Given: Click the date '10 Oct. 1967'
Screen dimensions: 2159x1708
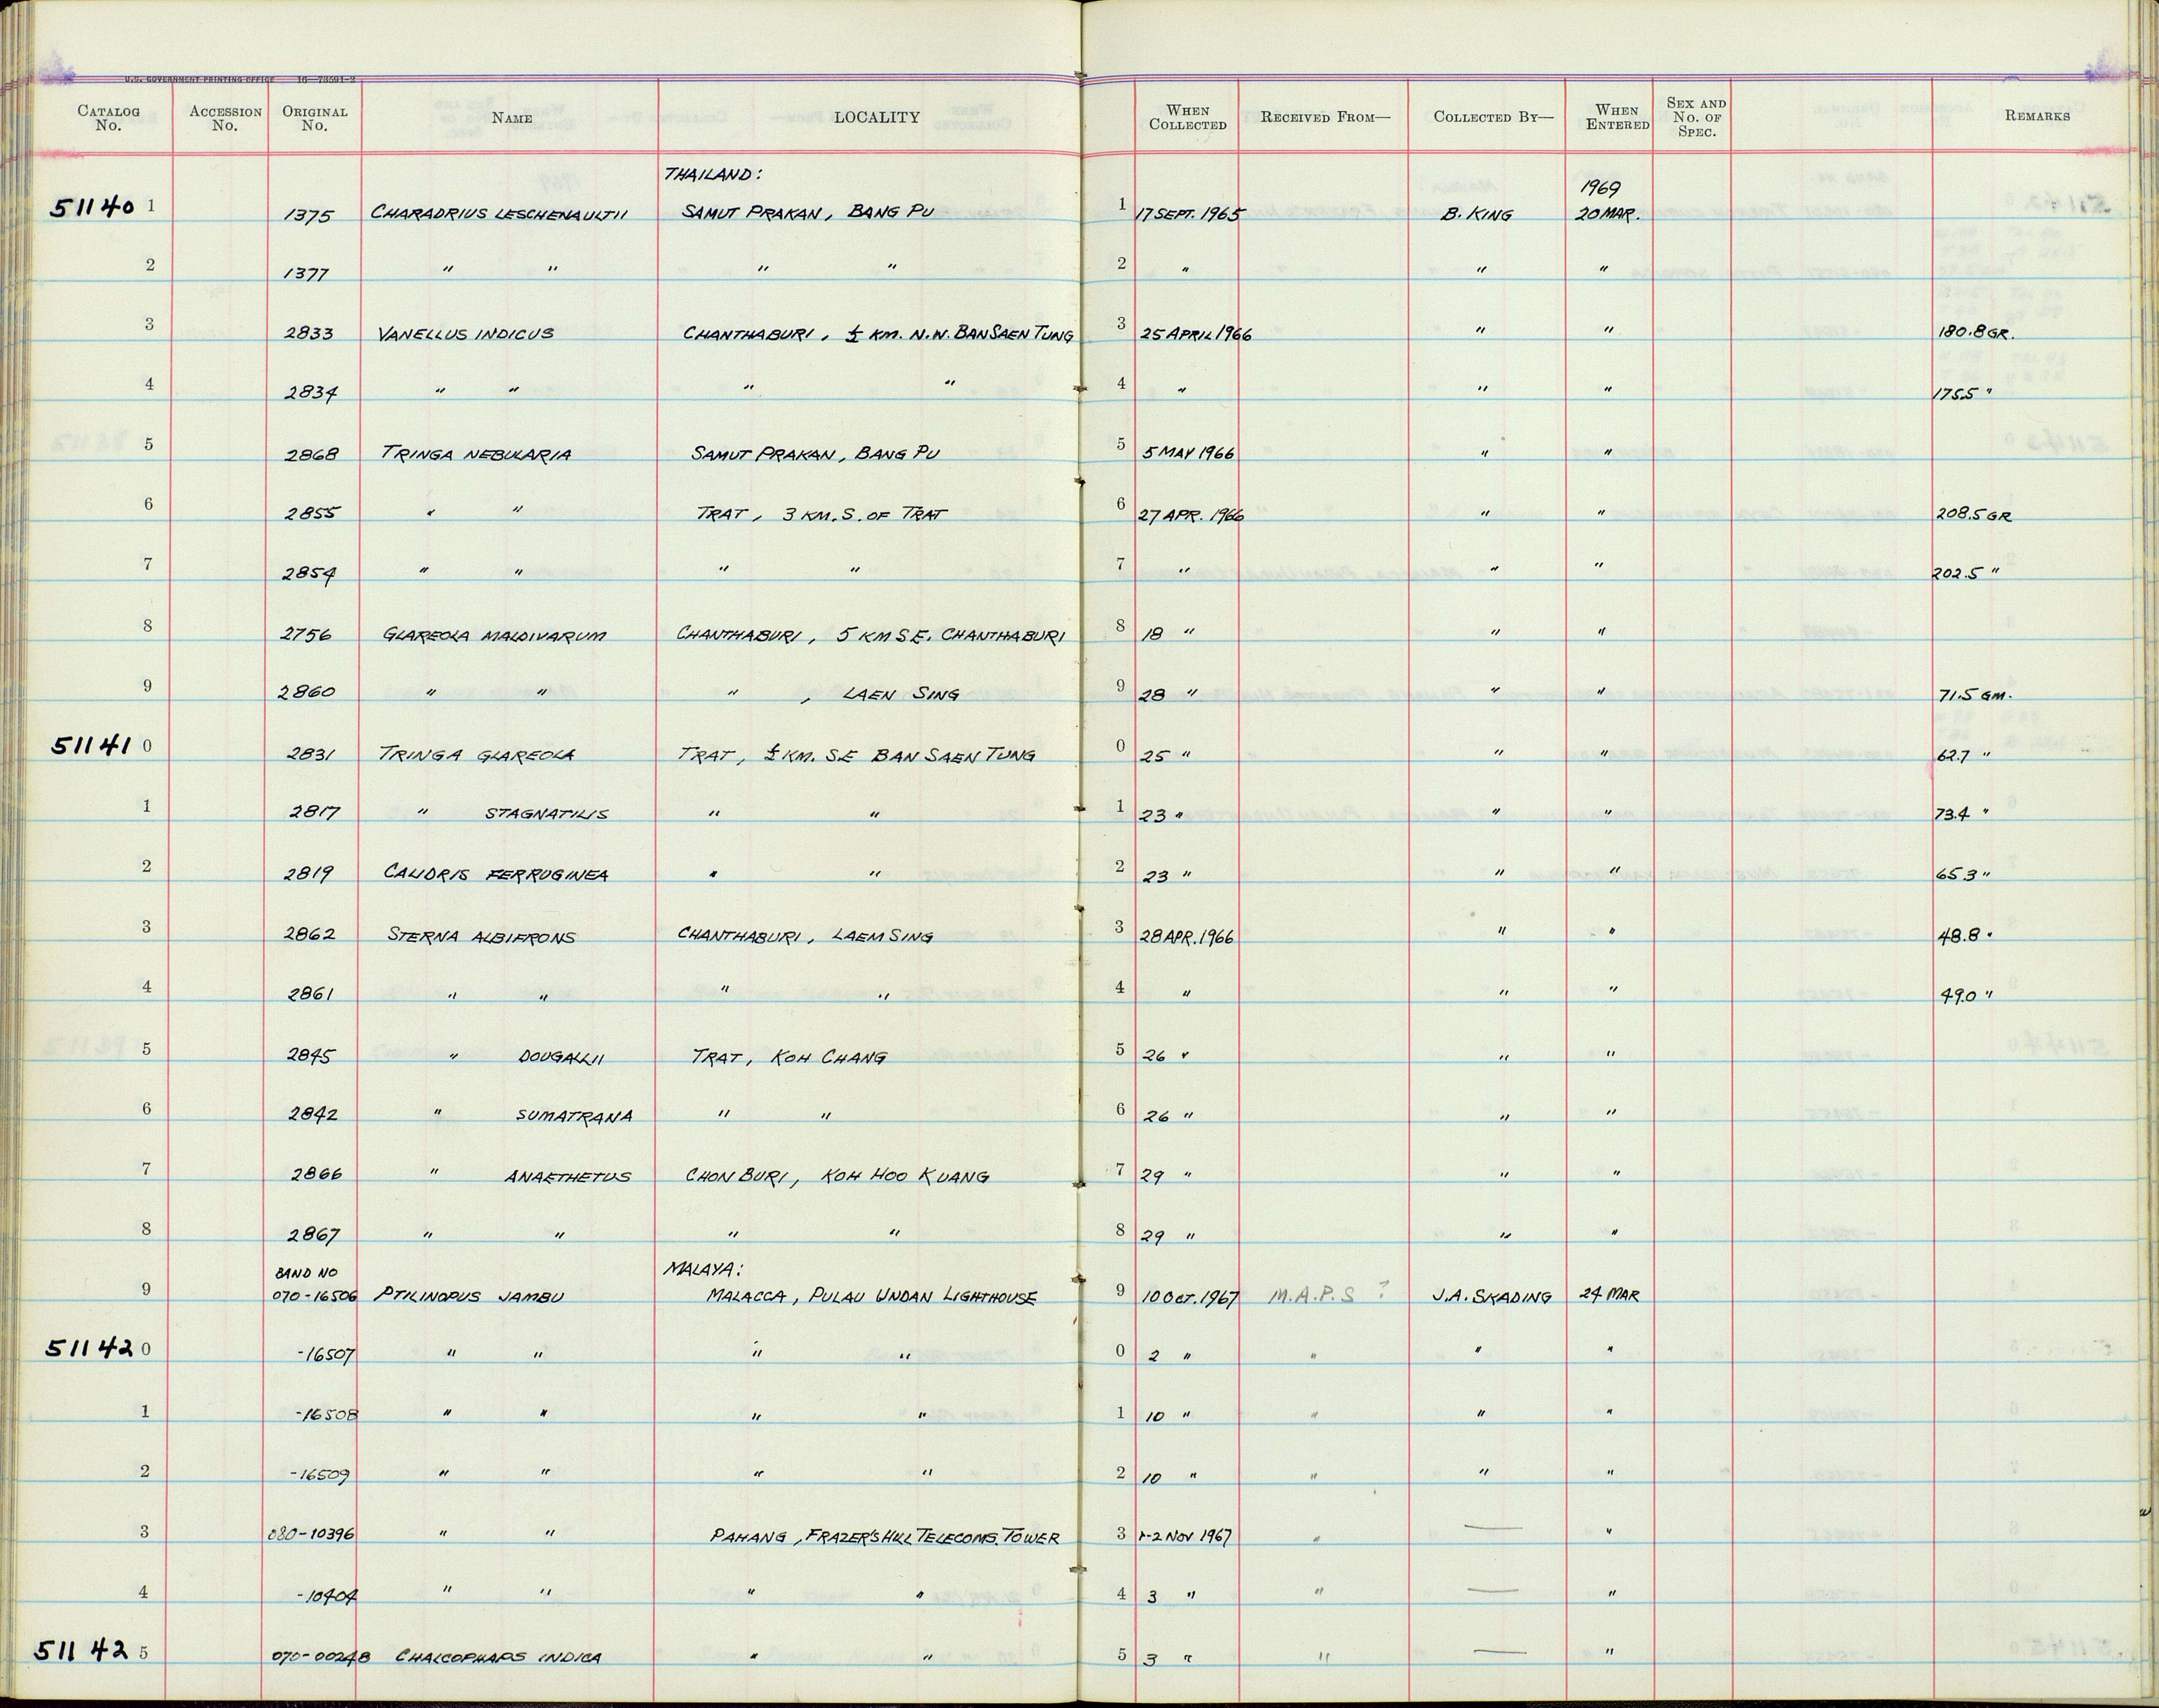Looking at the screenshot, I should coord(1190,1297).
